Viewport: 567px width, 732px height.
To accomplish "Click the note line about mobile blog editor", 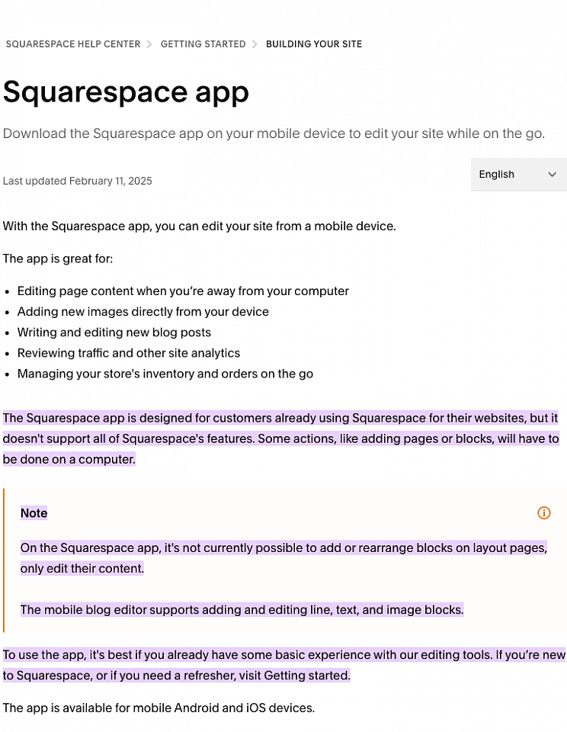I will (x=242, y=610).
